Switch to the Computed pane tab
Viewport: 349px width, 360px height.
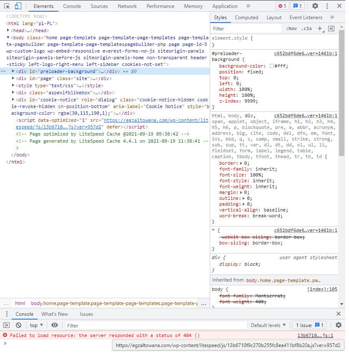(246, 18)
